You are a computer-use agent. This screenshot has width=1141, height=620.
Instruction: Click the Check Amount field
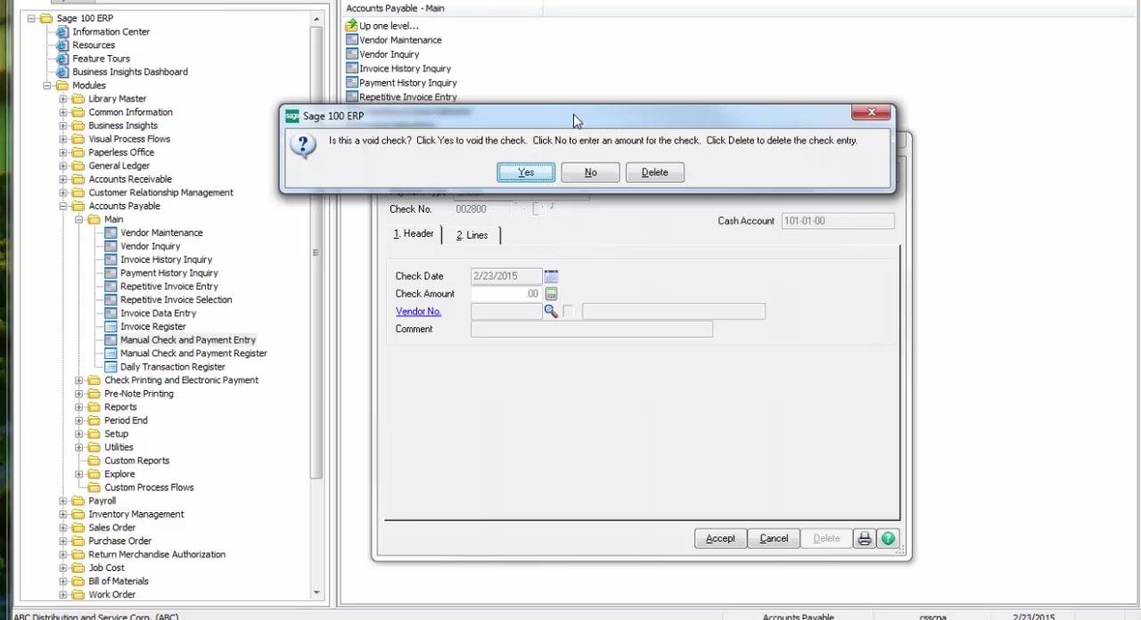[506, 294]
